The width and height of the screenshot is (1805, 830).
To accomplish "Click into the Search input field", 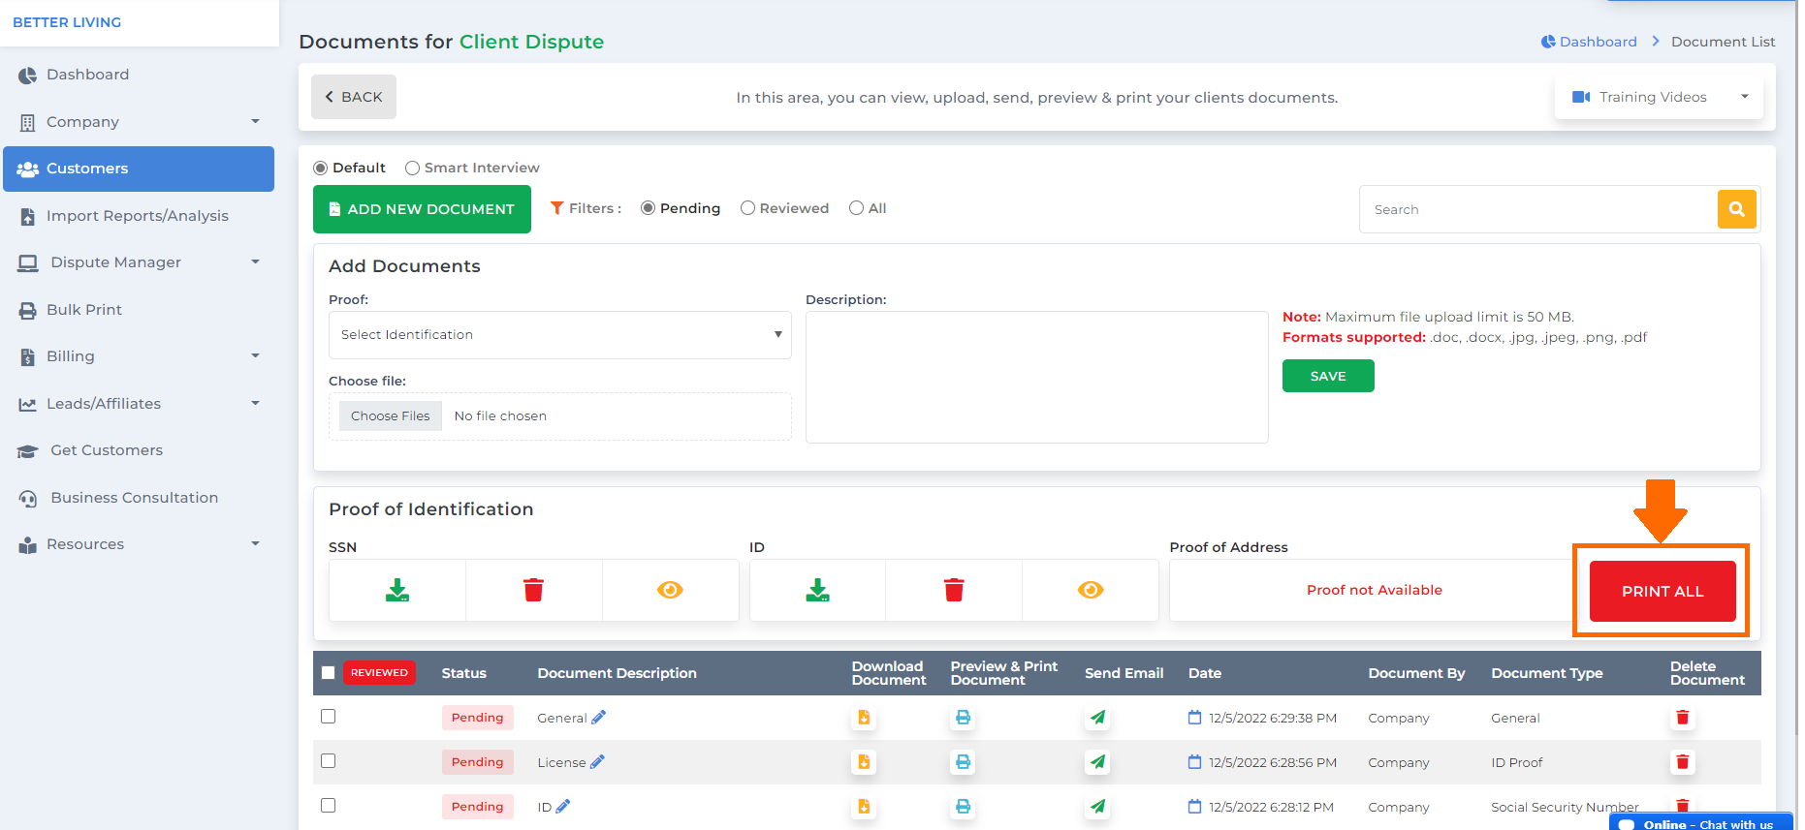I will point(1538,209).
